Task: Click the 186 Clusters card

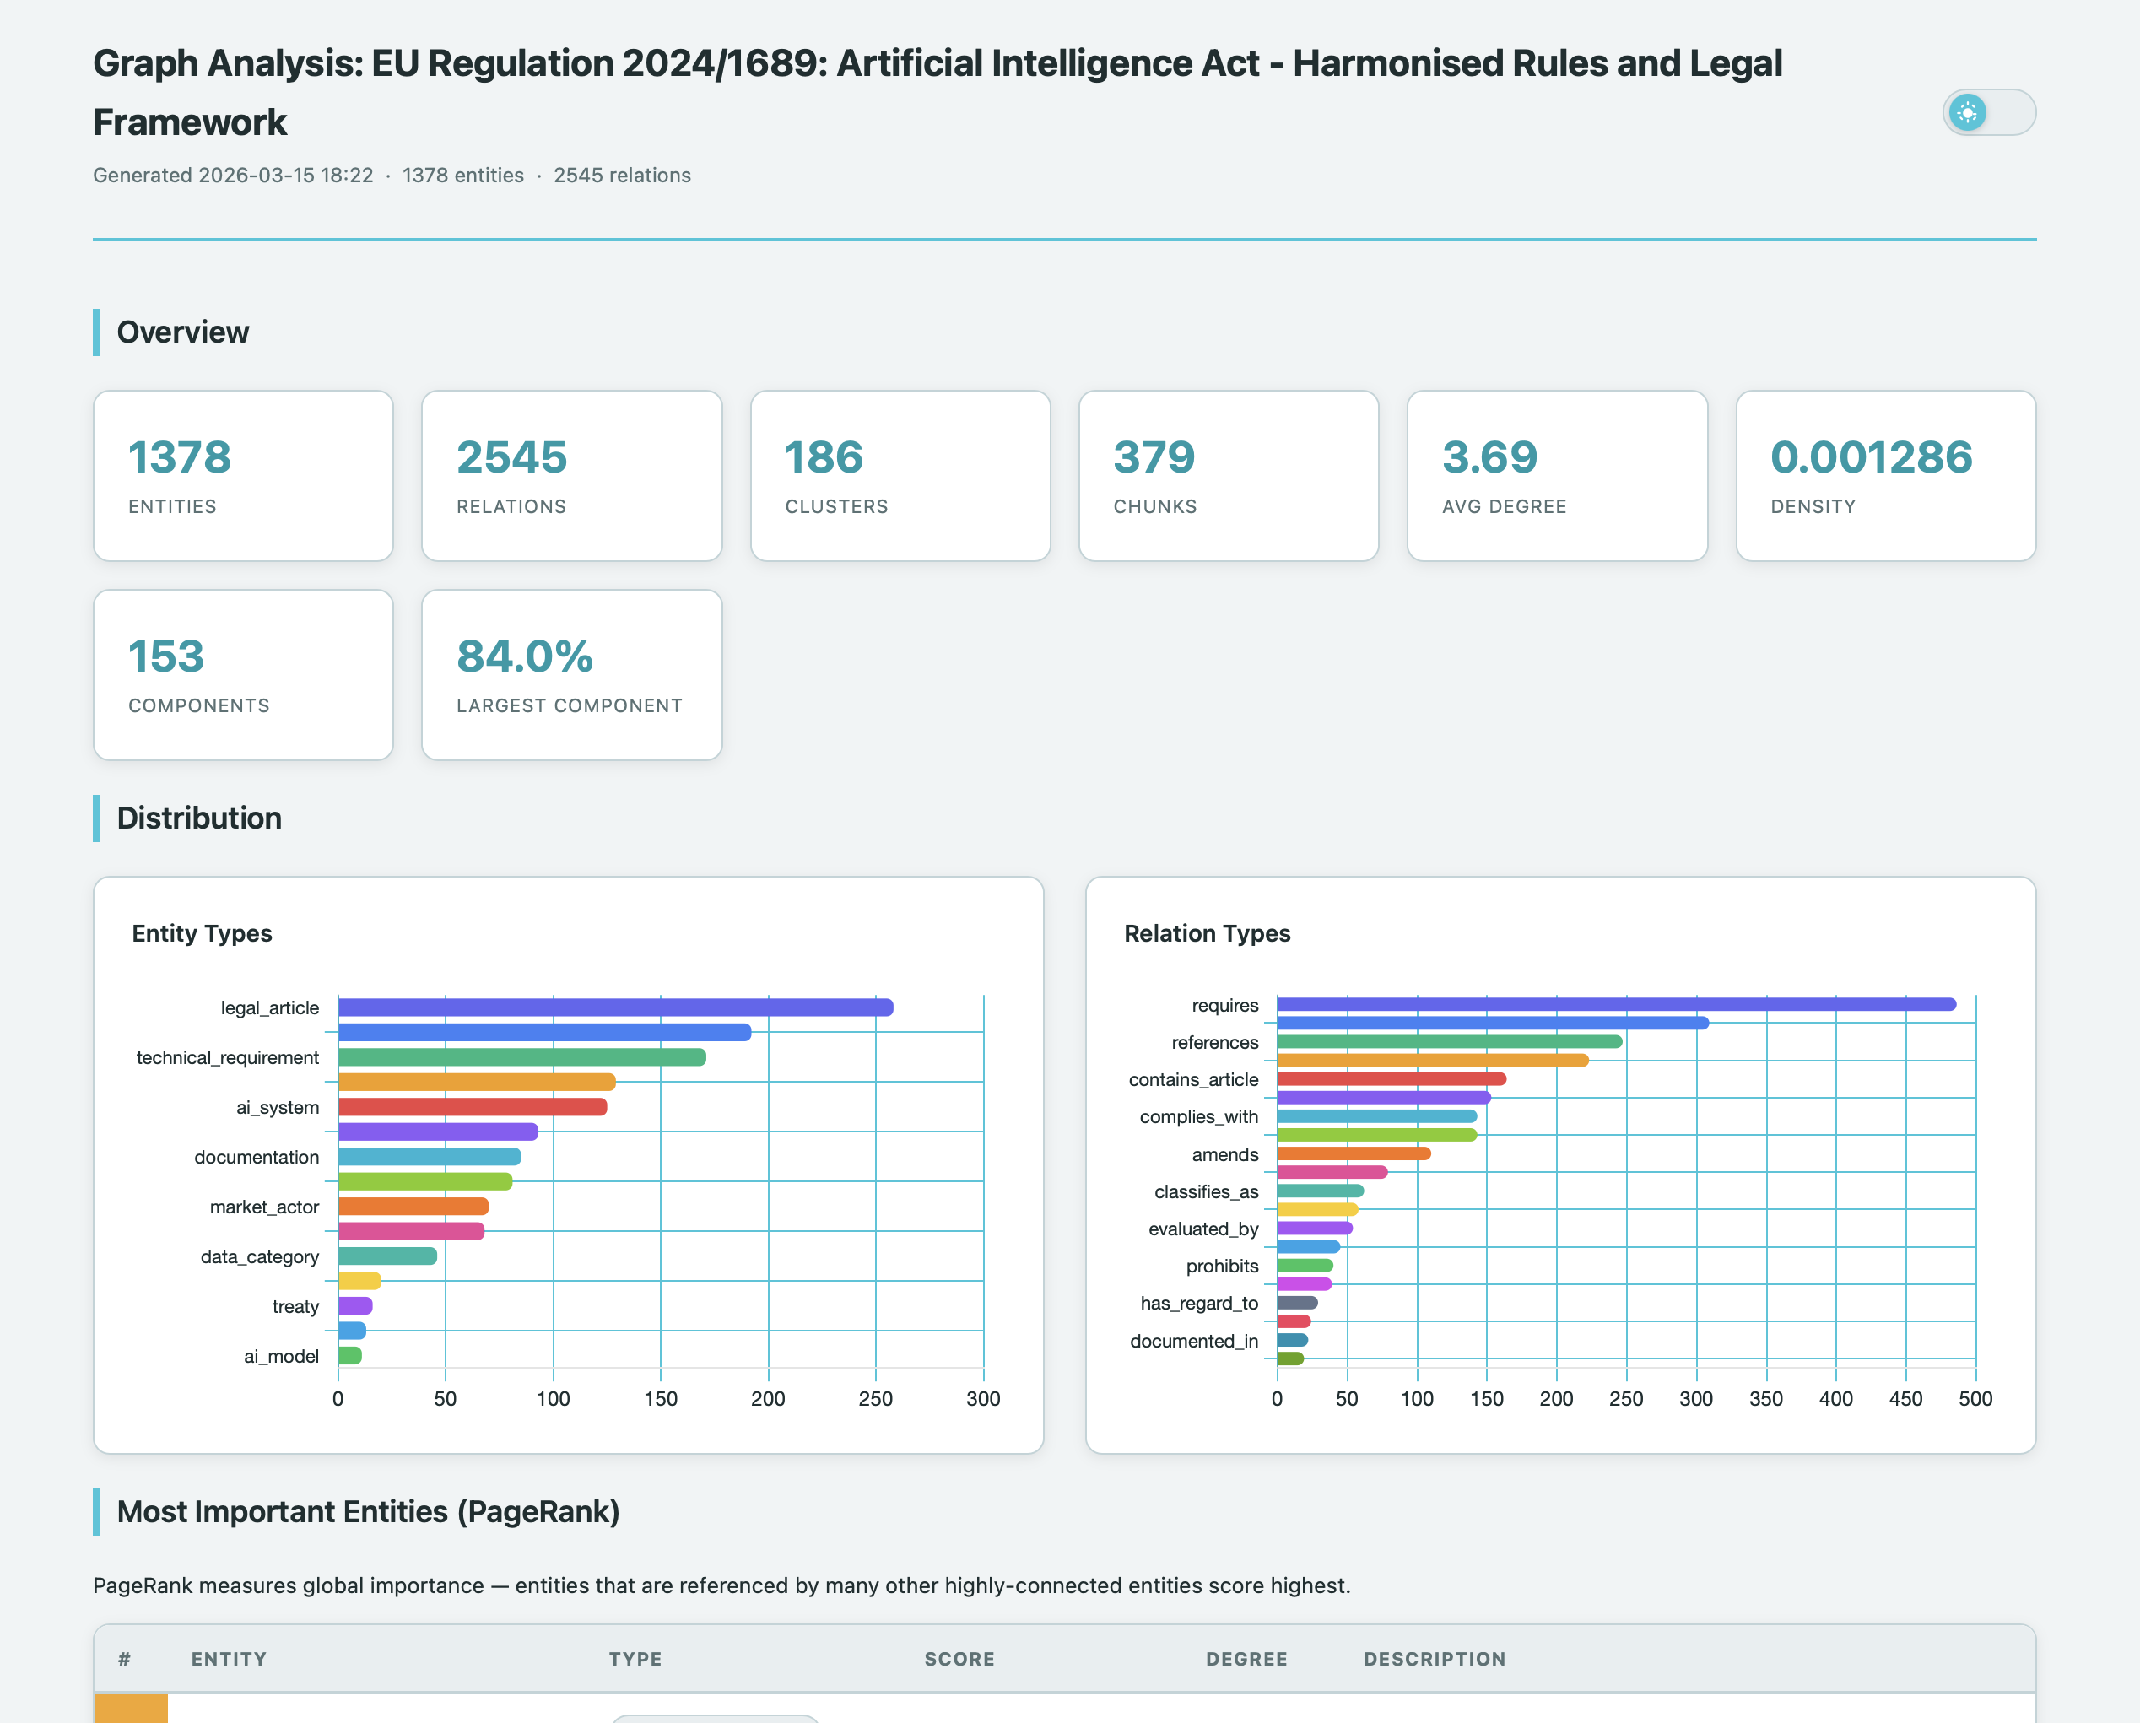Action: click(x=900, y=475)
